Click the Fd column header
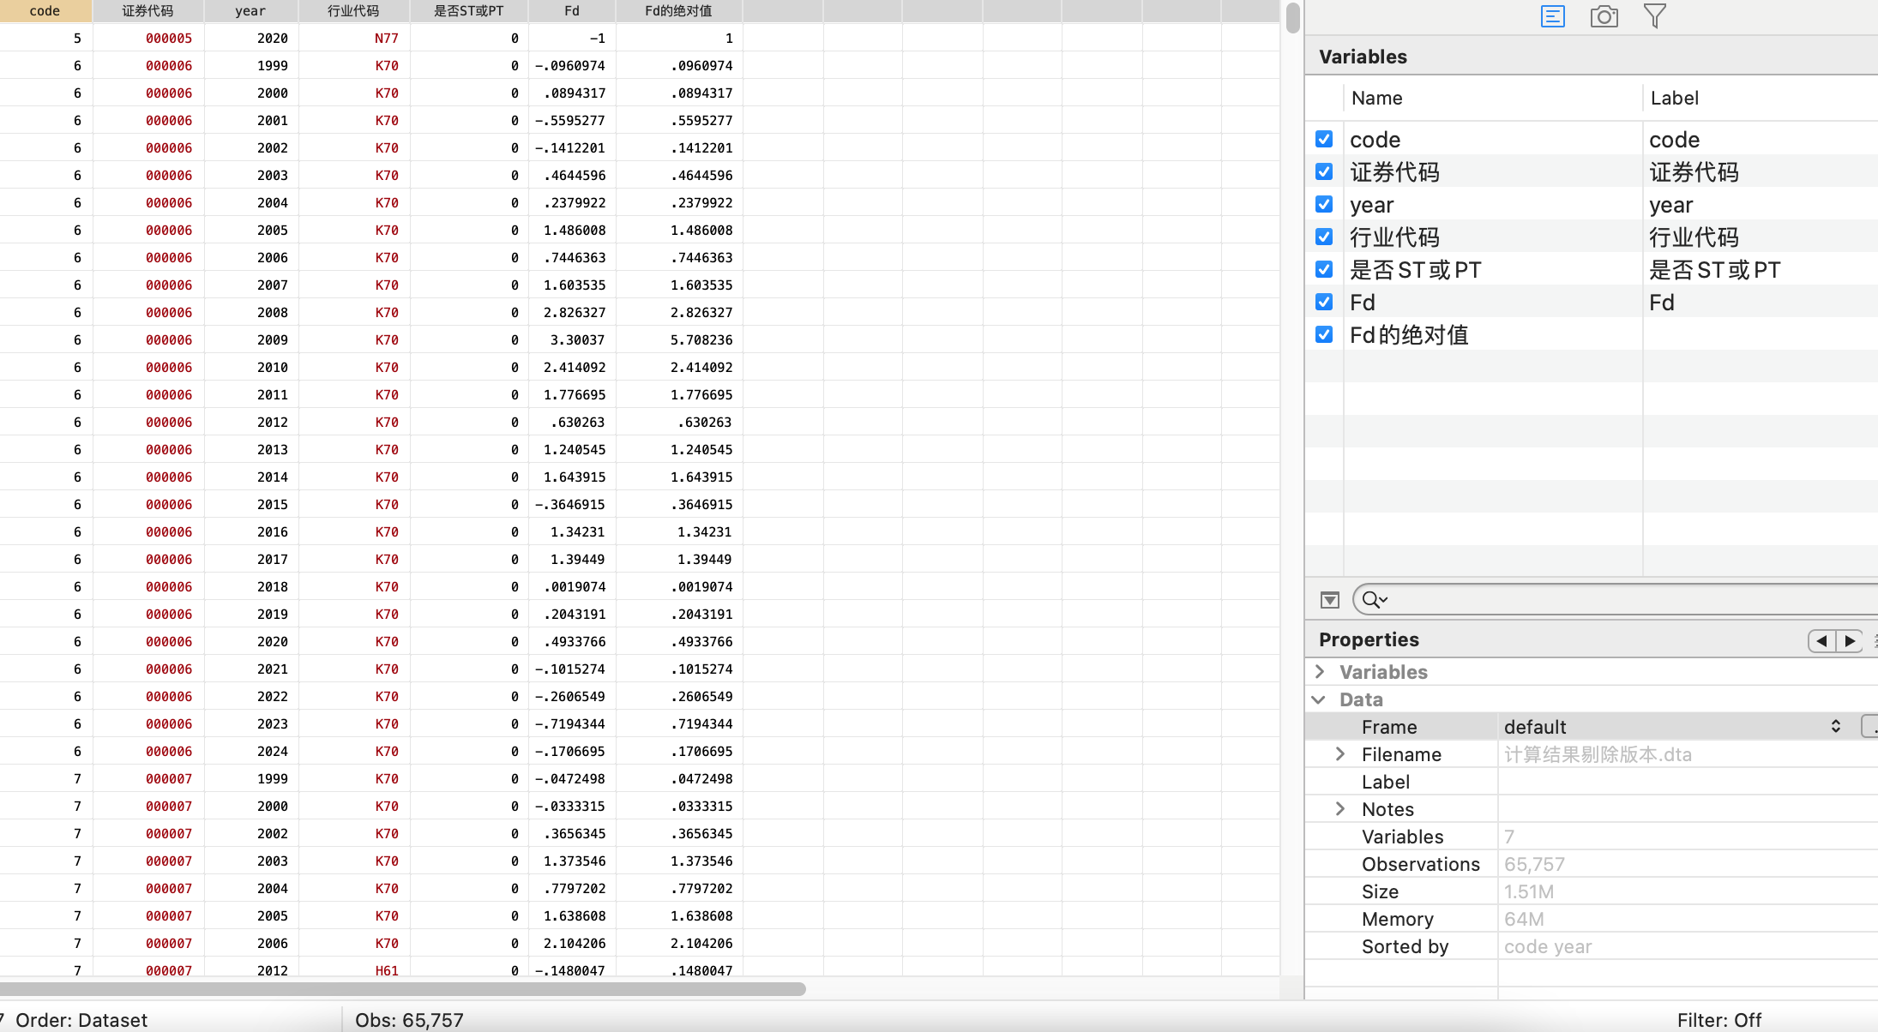Viewport: 1878px width, 1032px height. coord(572,11)
